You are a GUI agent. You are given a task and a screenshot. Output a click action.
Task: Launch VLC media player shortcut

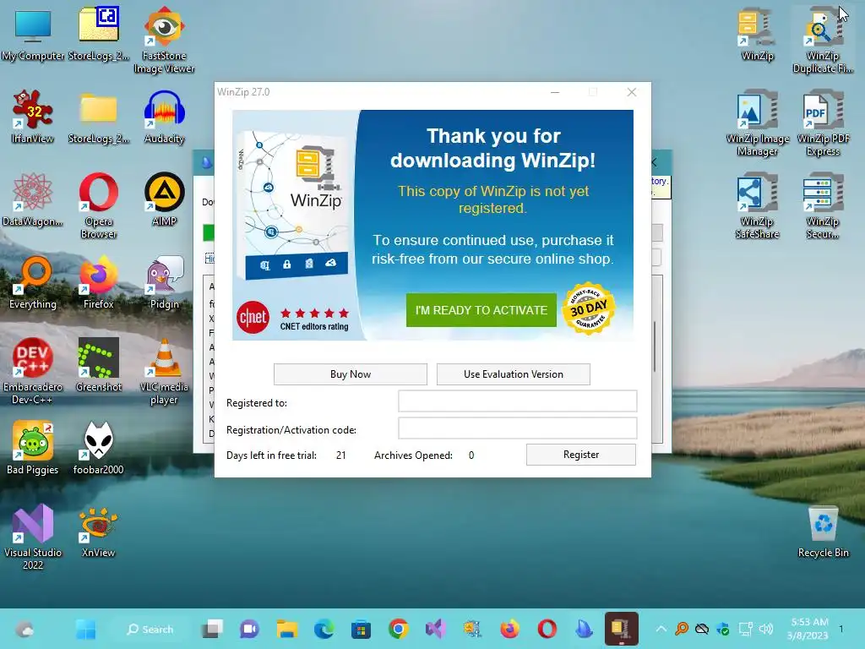coord(164,371)
